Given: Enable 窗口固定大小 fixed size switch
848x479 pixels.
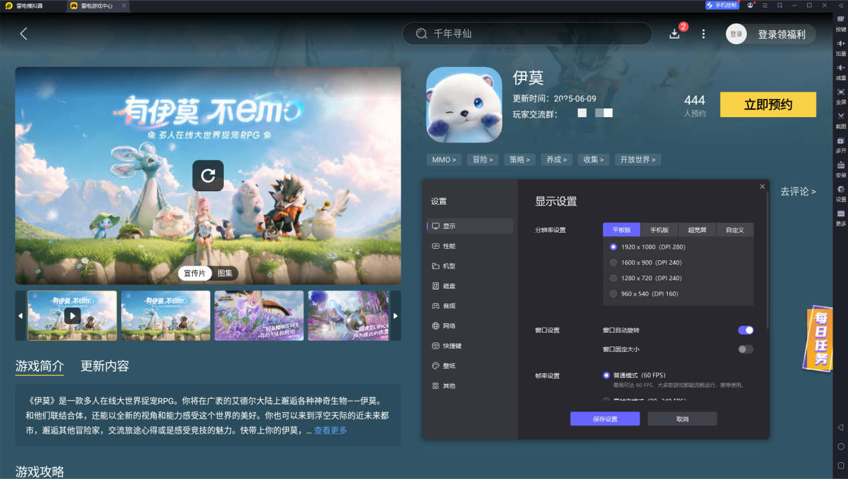Looking at the screenshot, I should click(x=746, y=349).
